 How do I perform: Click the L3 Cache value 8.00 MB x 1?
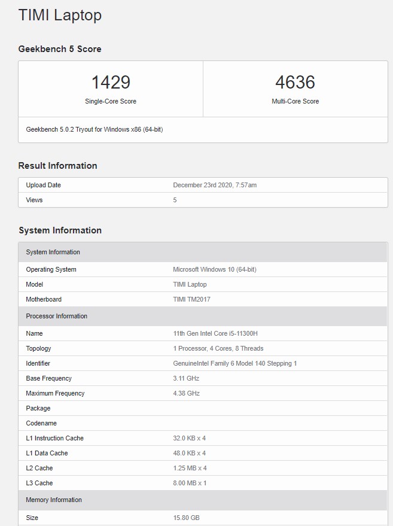190,483
